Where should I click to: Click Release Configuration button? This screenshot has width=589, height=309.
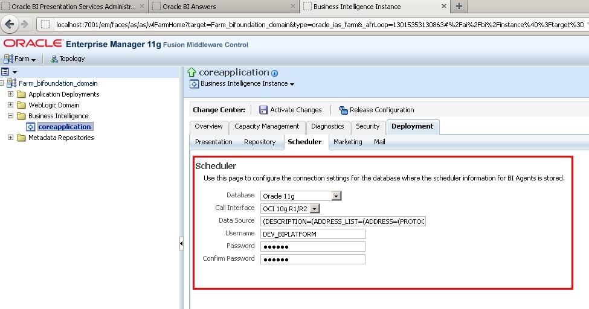[376, 110]
